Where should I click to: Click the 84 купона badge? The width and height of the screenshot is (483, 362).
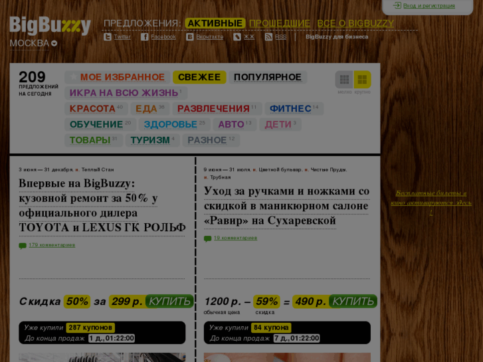[271, 327]
